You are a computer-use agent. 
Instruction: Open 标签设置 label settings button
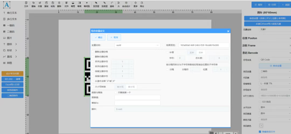268,18
